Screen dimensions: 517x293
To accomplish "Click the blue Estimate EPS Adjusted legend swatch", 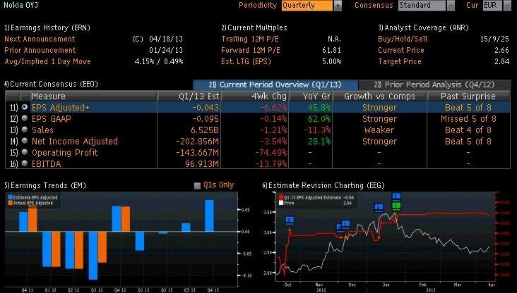I will [x=10, y=197].
